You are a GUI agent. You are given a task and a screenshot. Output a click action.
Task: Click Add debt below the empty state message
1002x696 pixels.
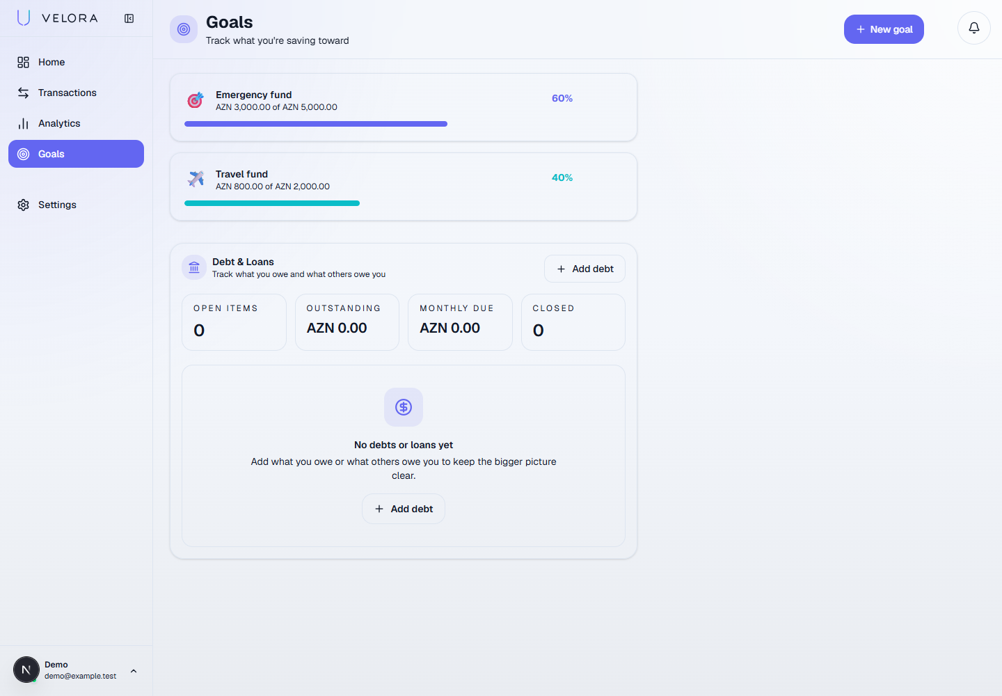click(x=404, y=509)
